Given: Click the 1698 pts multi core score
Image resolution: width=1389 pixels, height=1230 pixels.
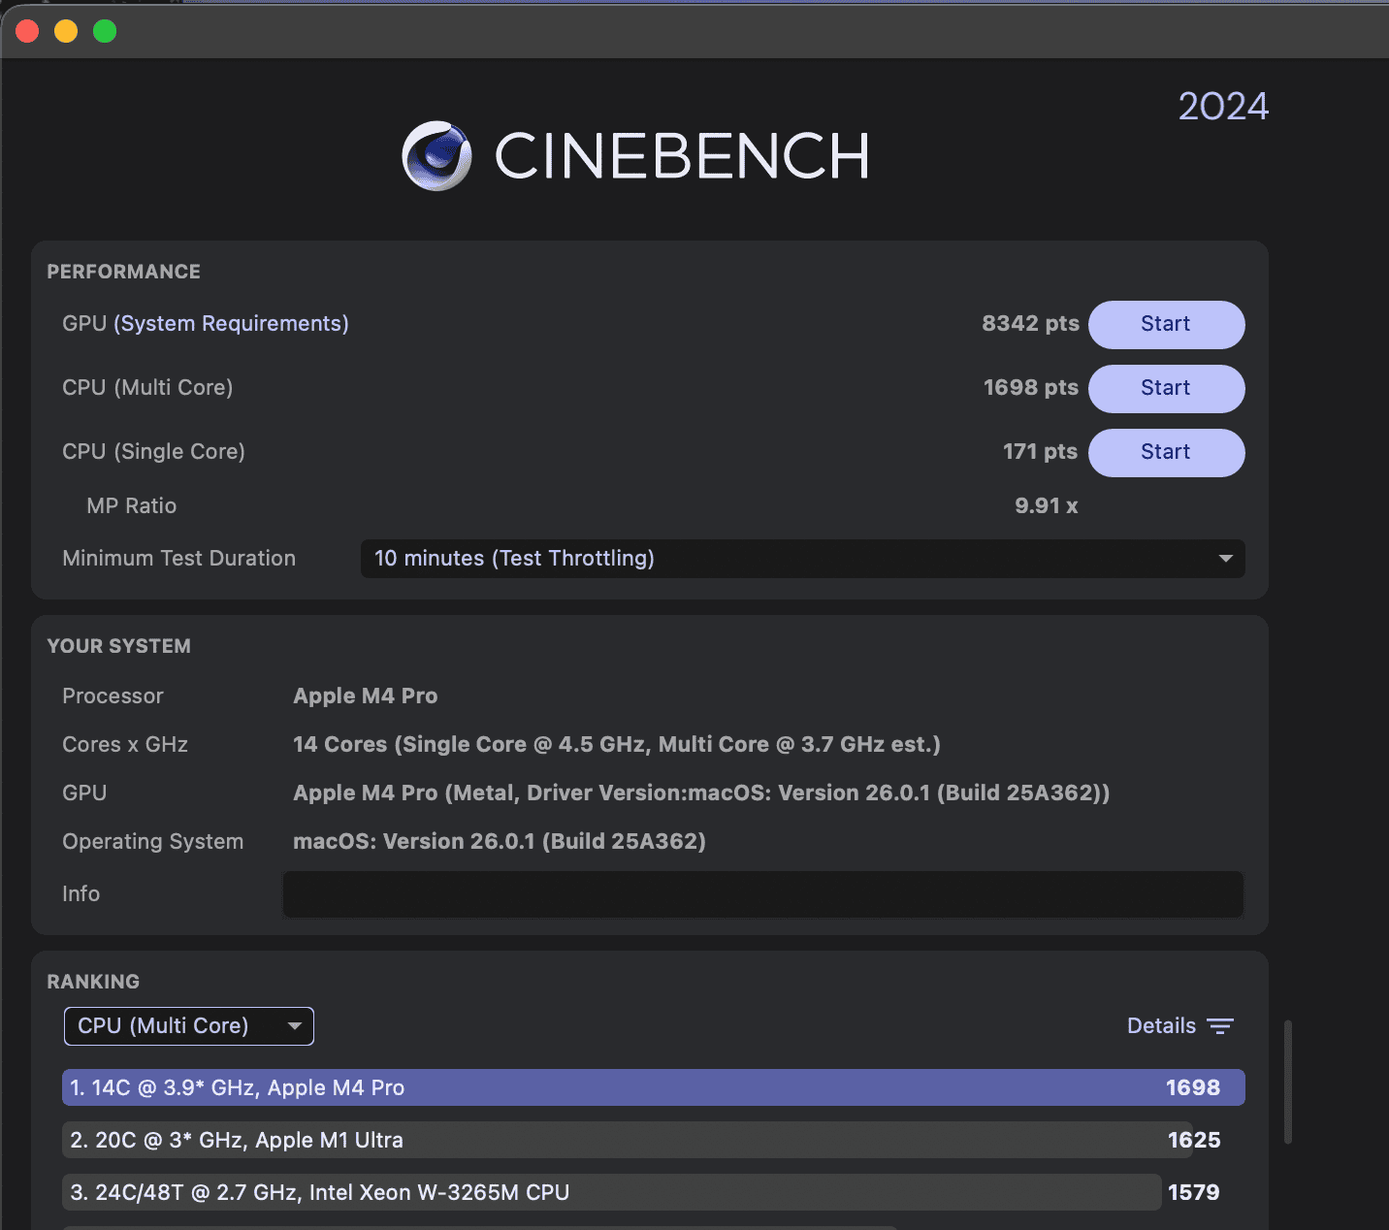Looking at the screenshot, I should (x=1031, y=388).
